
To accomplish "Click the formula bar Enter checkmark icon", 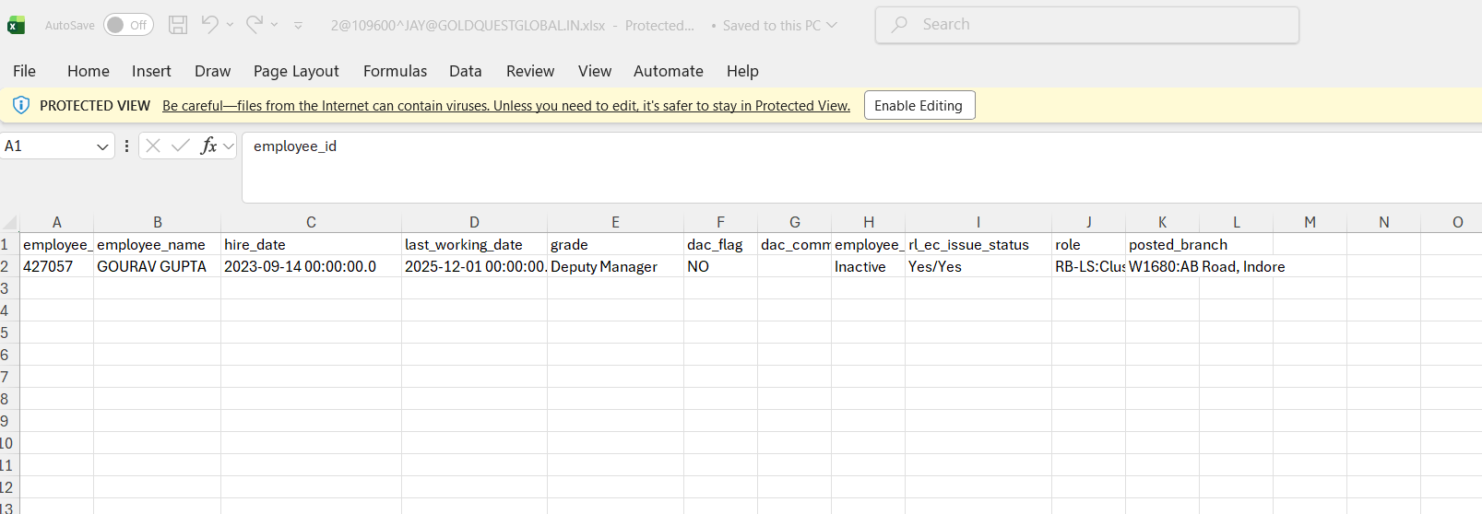I will (181, 146).
